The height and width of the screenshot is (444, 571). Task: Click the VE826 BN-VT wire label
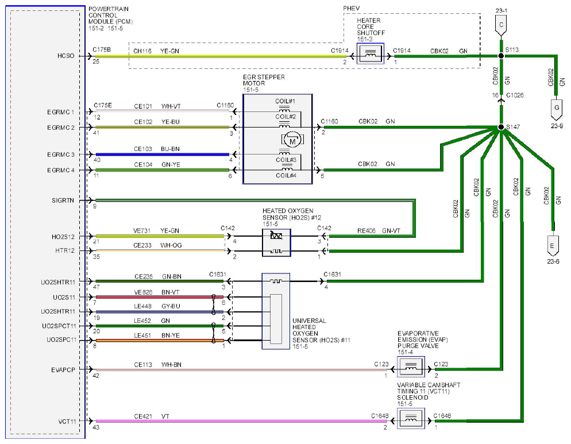coord(157,292)
